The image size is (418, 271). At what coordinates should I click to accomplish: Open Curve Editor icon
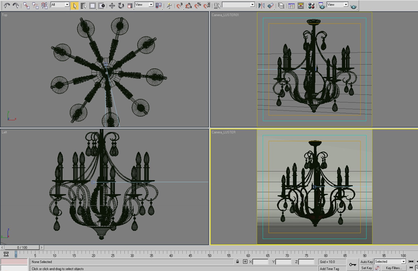coord(291,6)
